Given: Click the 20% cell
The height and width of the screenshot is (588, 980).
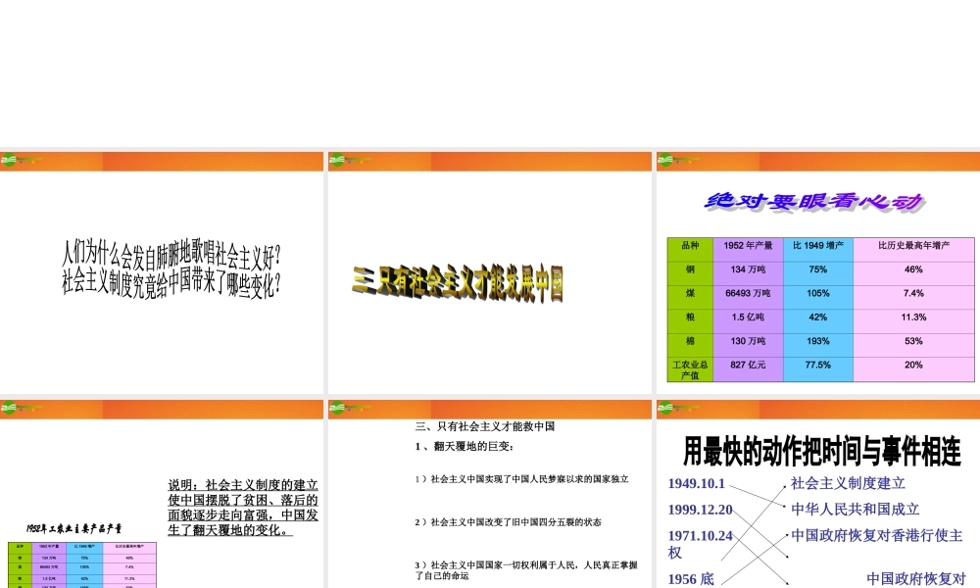Looking at the screenshot, I should click(x=913, y=369).
